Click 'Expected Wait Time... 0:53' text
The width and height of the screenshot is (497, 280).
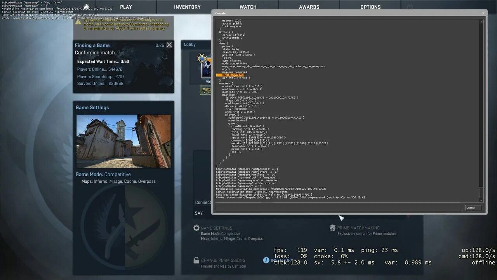(x=103, y=61)
